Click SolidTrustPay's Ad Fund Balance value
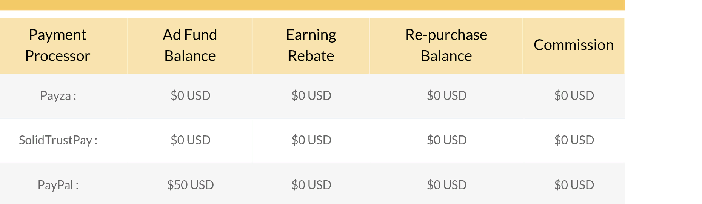 191,140
